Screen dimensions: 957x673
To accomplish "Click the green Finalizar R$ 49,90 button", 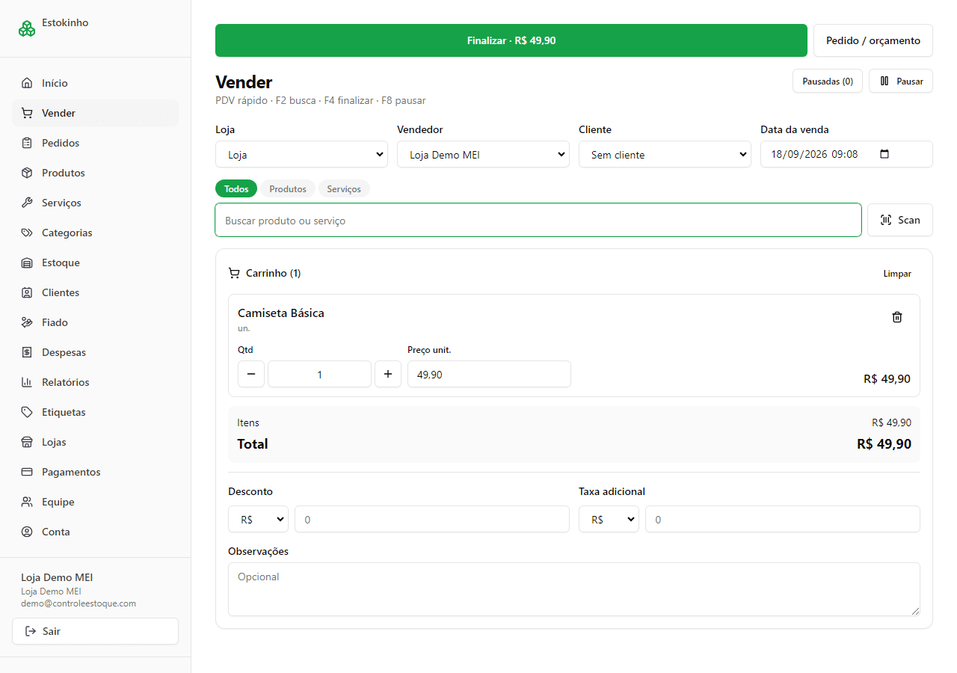I will (x=511, y=40).
